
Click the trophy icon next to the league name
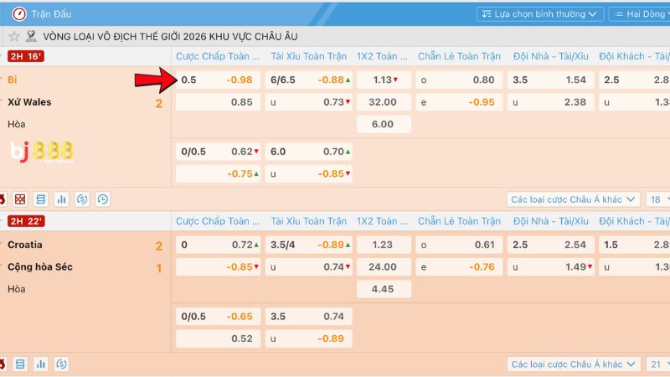point(31,36)
